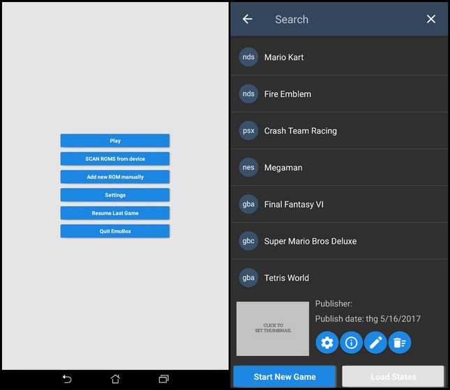Click the nes badge beside Megaman
This screenshot has width=450, height=390.
[248, 167]
